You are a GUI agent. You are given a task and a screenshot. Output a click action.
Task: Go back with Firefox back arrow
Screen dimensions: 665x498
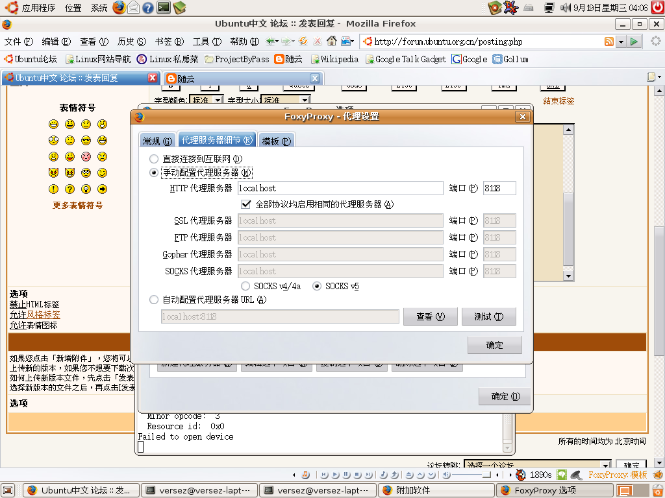pyautogui.click(x=270, y=41)
